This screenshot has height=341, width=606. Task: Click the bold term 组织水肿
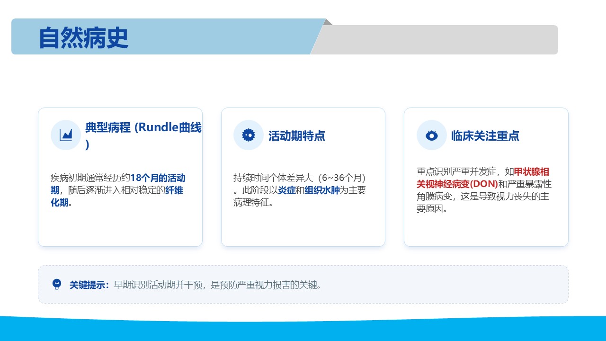[322, 190]
